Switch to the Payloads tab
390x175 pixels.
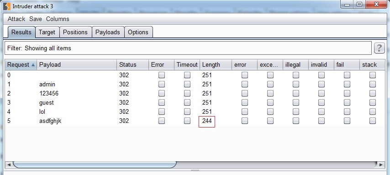(x=108, y=32)
